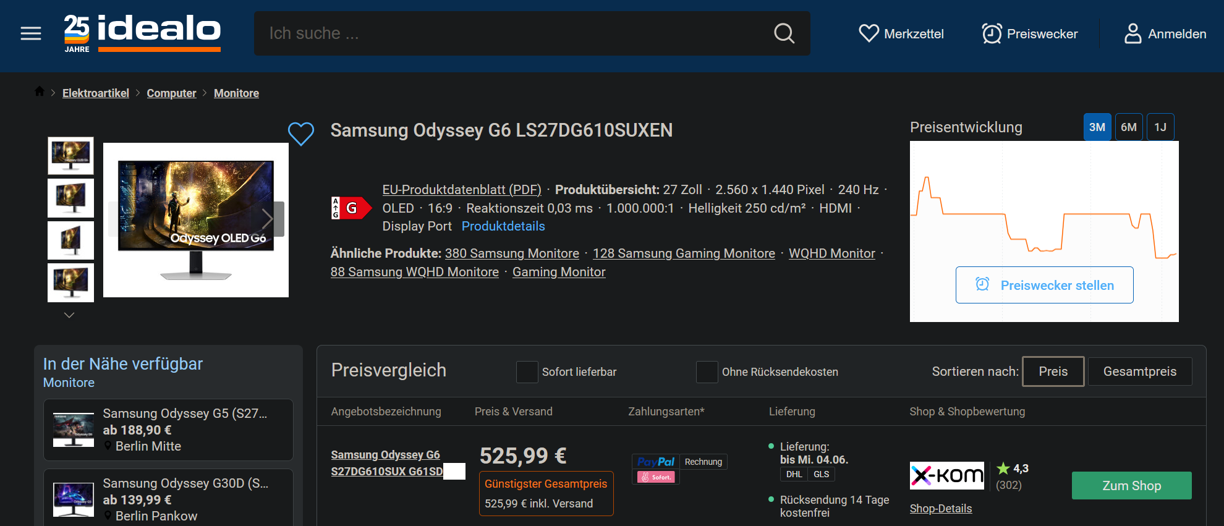Click Rechnung payment badge

[703, 462]
